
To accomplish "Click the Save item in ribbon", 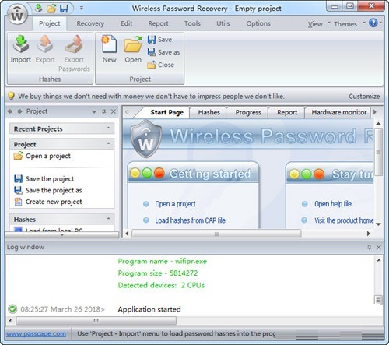I will click(x=159, y=40).
